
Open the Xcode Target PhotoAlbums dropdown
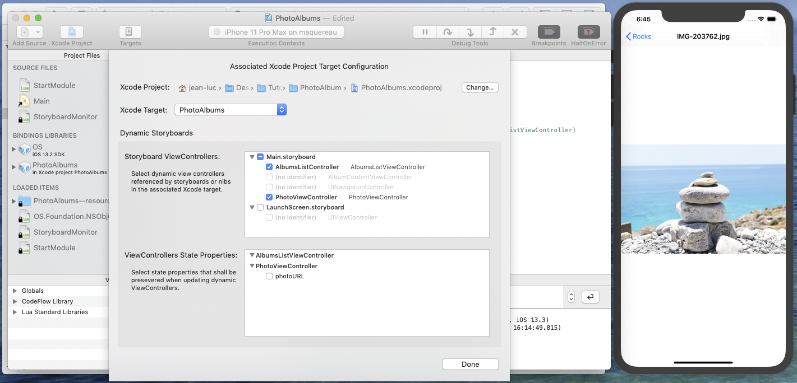point(231,110)
